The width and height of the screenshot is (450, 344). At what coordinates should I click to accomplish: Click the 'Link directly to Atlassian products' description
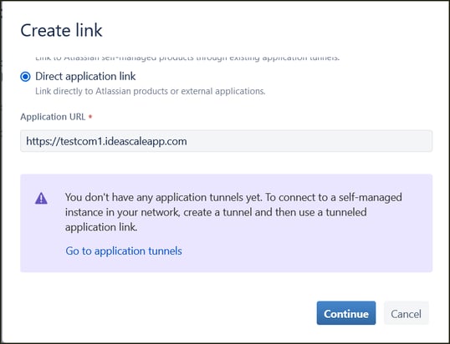151,91
